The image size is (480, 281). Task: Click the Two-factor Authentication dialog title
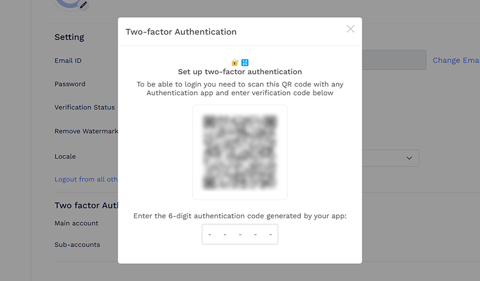coord(181,32)
